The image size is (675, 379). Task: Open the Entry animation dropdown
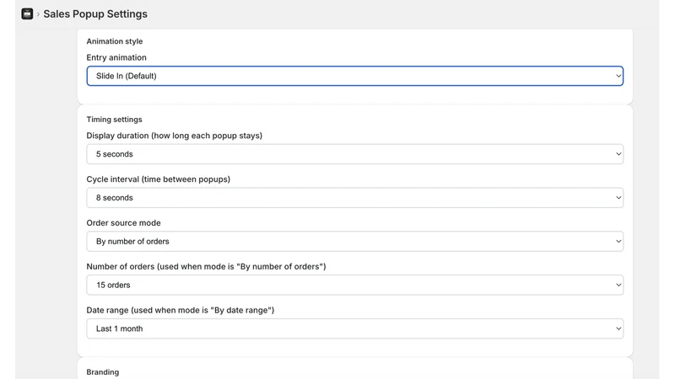click(x=354, y=76)
